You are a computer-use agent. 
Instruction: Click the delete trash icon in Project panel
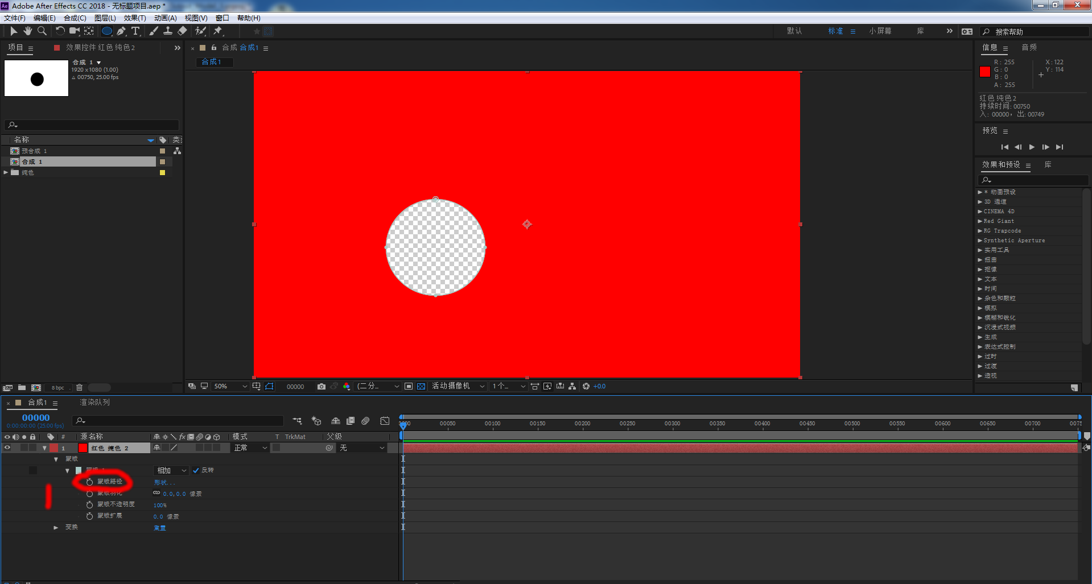tap(79, 388)
